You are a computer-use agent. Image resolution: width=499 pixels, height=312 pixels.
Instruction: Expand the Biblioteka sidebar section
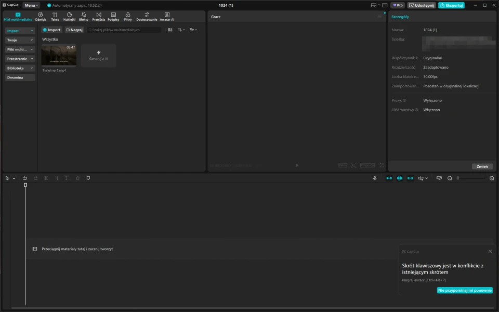click(20, 68)
